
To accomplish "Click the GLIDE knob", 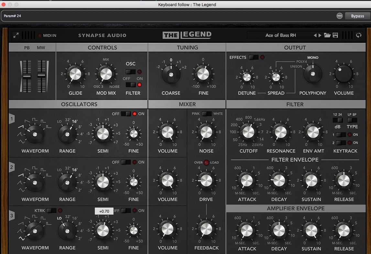I will [x=75, y=74].
